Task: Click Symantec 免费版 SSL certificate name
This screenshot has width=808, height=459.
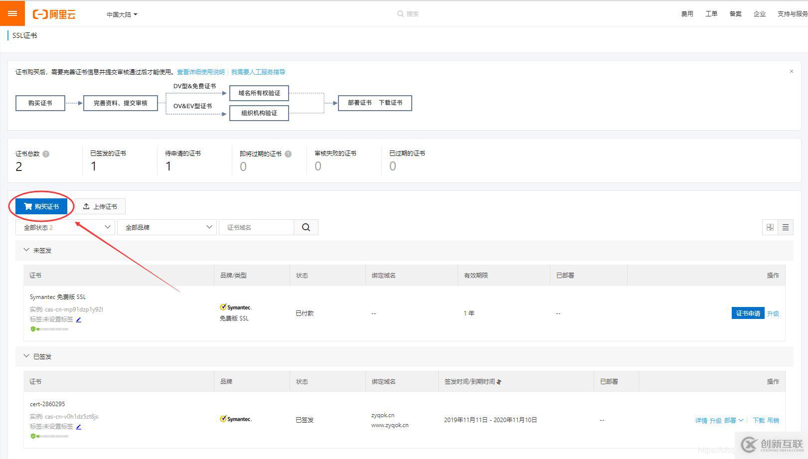Action: point(58,297)
